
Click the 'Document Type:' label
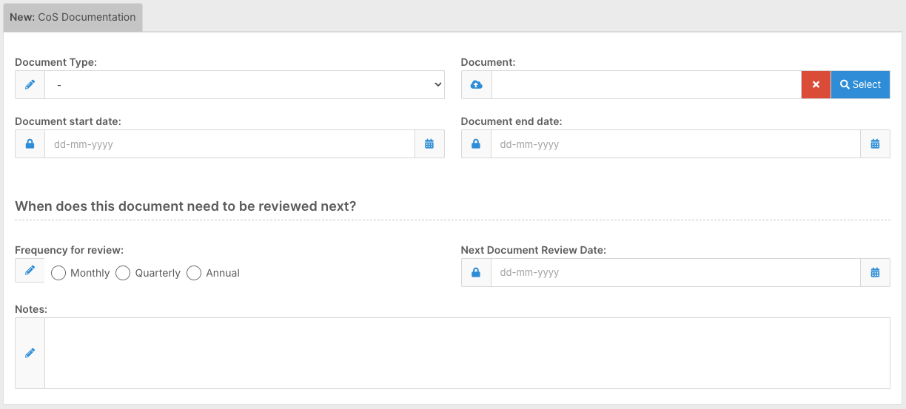pos(56,62)
